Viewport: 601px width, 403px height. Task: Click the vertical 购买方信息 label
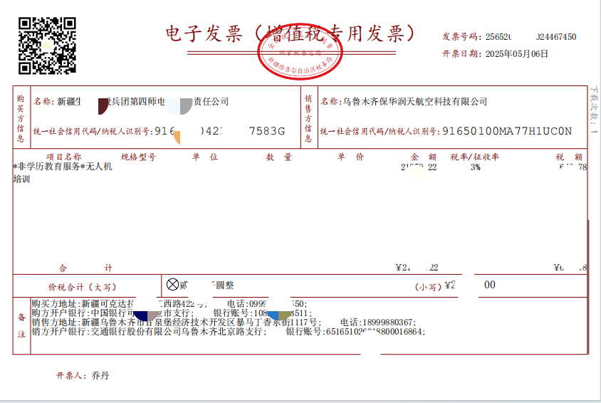pos(21,118)
